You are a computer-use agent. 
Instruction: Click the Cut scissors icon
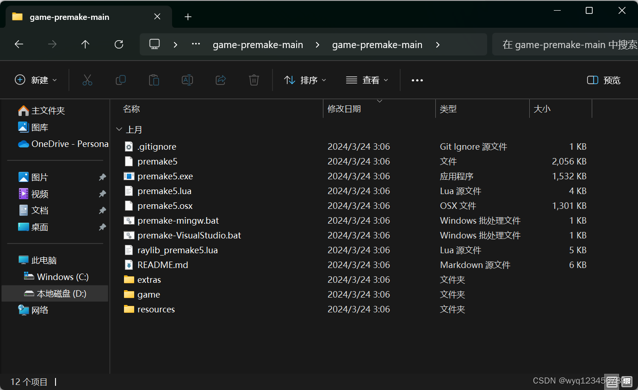tap(87, 80)
